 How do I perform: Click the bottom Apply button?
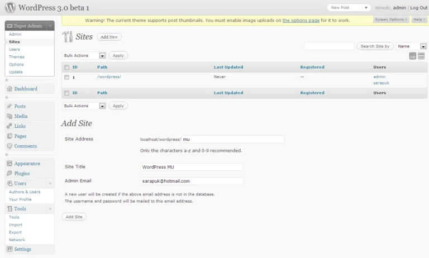118,106
